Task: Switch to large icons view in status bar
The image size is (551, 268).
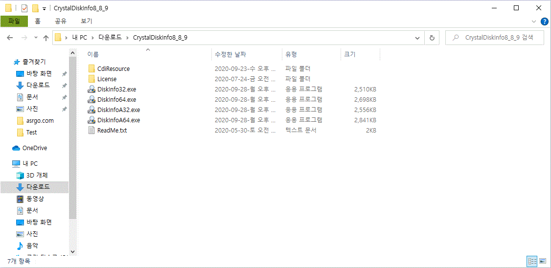Action: click(542, 261)
